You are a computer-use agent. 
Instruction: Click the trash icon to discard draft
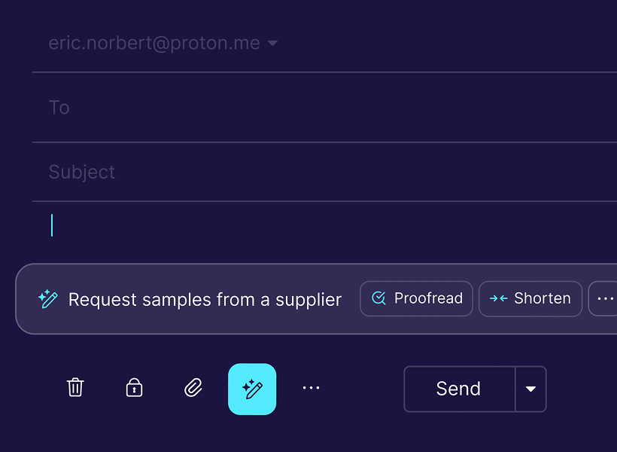tap(75, 388)
